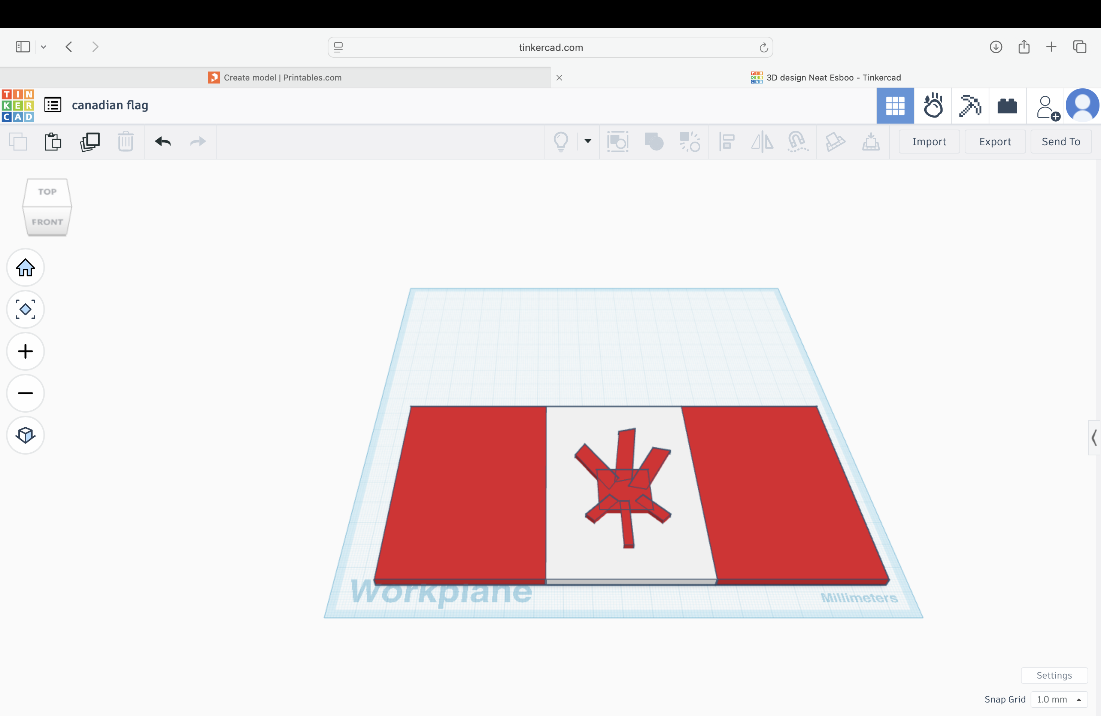This screenshot has width=1101, height=716.
Task: Expand the collapsed shapes panel arrow
Action: click(x=1094, y=437)
